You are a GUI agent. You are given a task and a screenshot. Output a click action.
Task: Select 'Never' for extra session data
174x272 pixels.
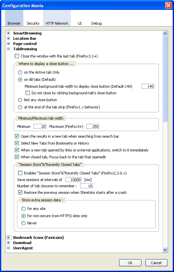pos(23,223)
